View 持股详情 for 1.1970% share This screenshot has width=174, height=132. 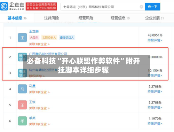tap(155, 124)
